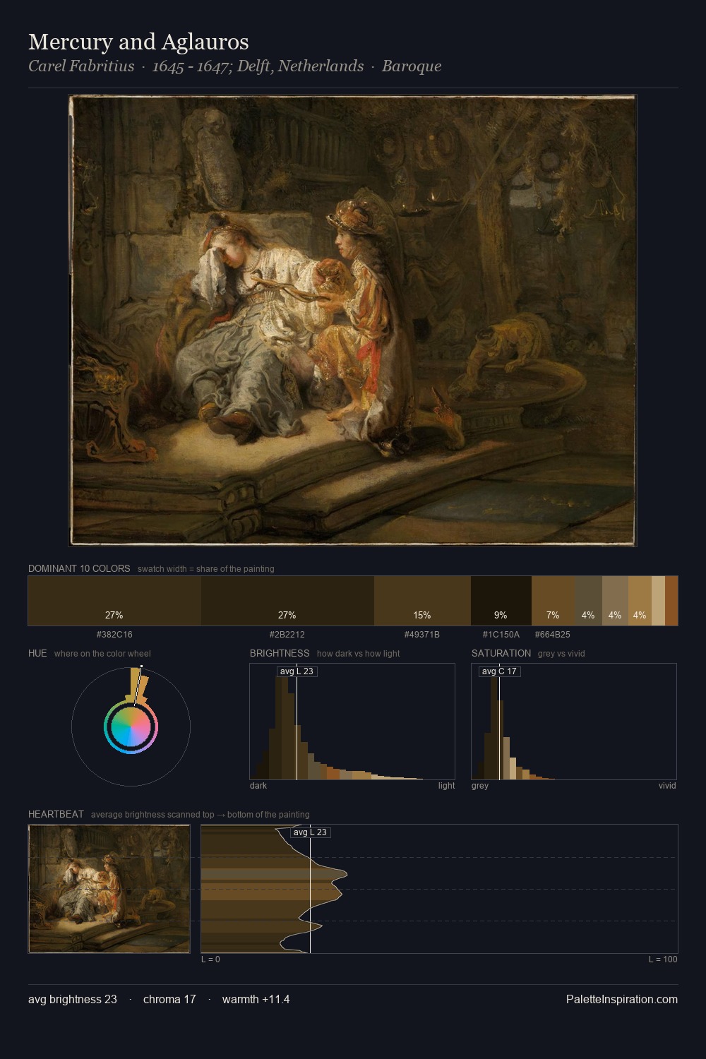Click the 'how dark vs how light' caption

coord(359,654)
